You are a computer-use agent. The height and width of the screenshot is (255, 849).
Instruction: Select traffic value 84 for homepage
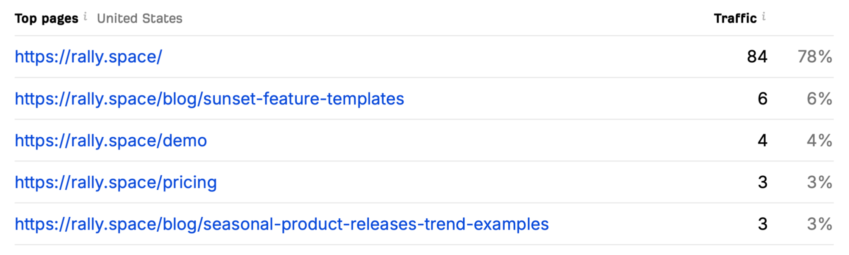(757, 57)
